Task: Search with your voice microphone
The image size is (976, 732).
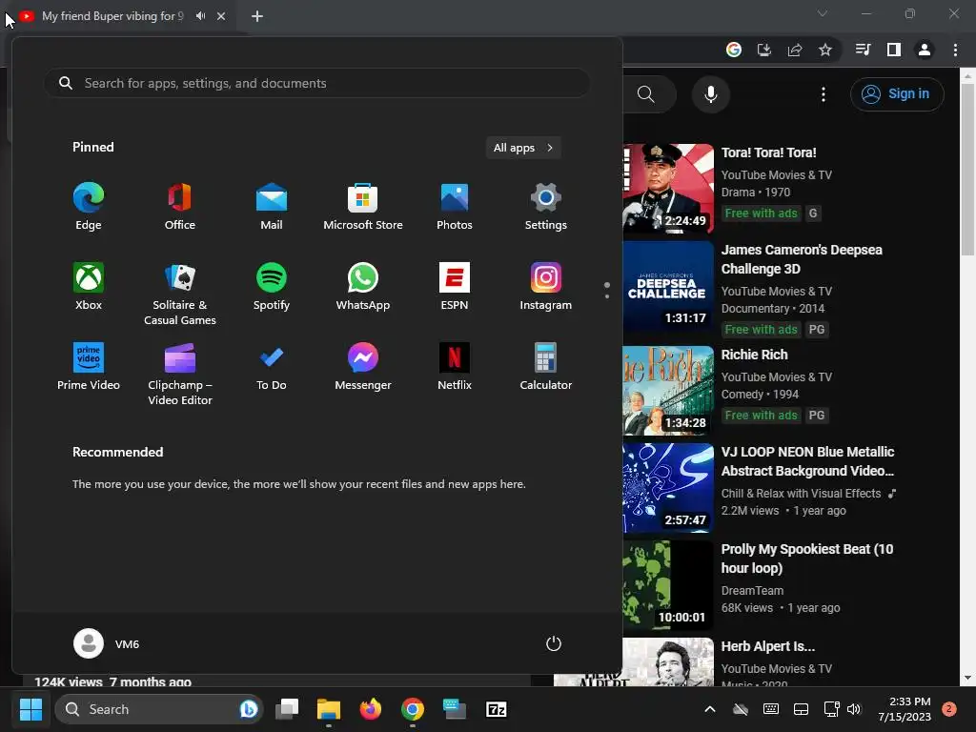Action: [x=710, y=94]
